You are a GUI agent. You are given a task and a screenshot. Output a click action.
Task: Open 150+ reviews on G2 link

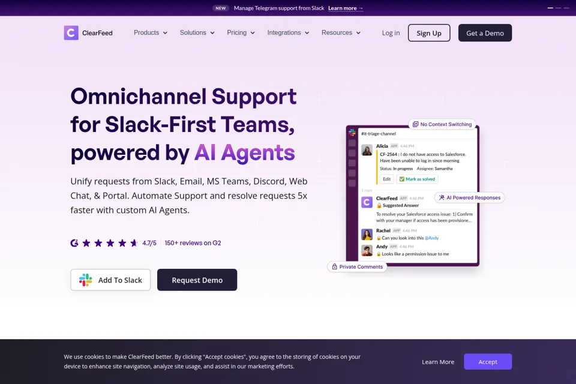pos(193,243)
